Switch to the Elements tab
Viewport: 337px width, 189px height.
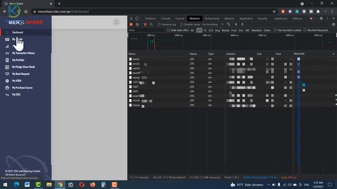[x=150, y=18]
